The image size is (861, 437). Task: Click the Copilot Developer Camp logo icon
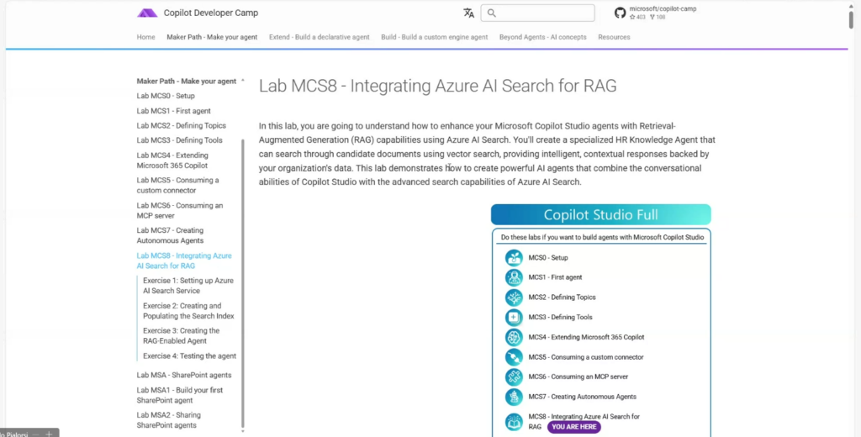(x=147, y=13)
